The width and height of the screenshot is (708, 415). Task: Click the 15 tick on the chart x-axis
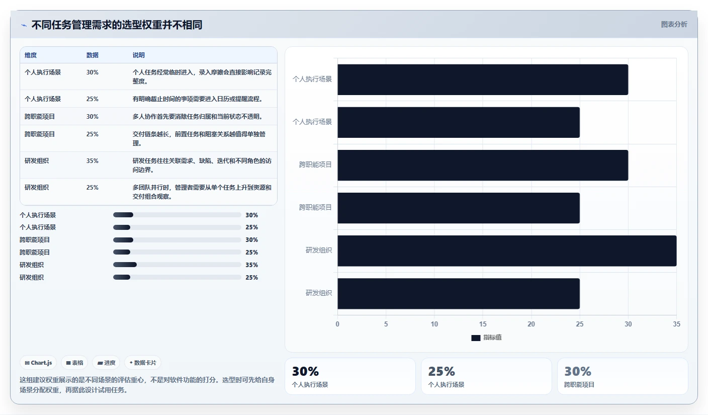tap(483, 324)
